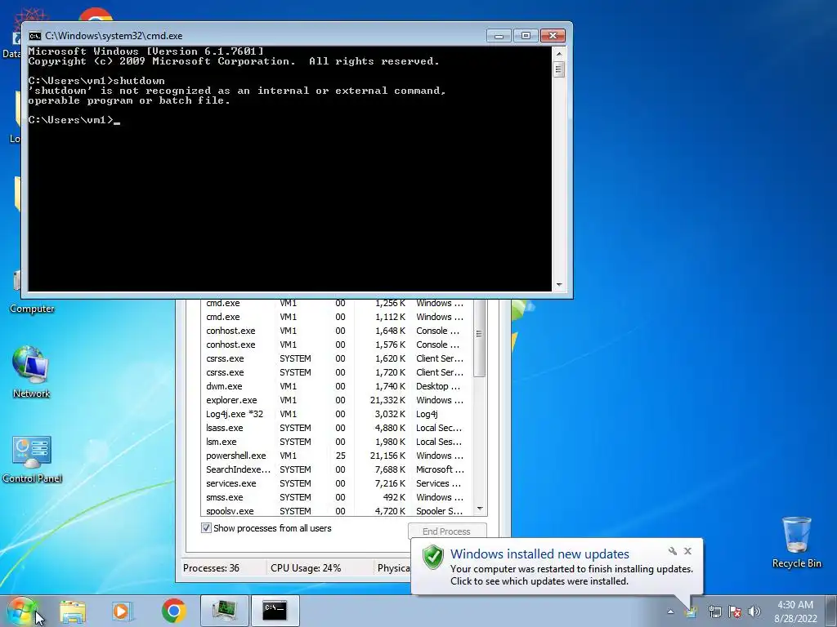Select the services.exe process row
Screen dimensions: 837x627
(336, 483)
